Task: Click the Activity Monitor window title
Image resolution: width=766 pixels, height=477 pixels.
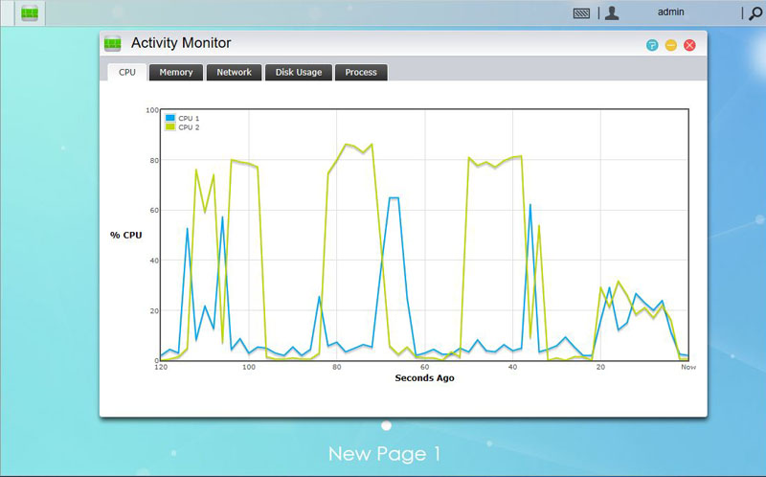Action: 181,43
